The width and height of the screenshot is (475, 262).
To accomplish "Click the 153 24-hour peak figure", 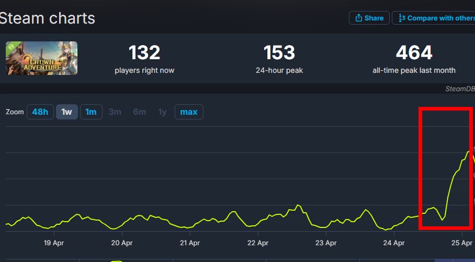I will pyautogui.click(x=279, y=52).
